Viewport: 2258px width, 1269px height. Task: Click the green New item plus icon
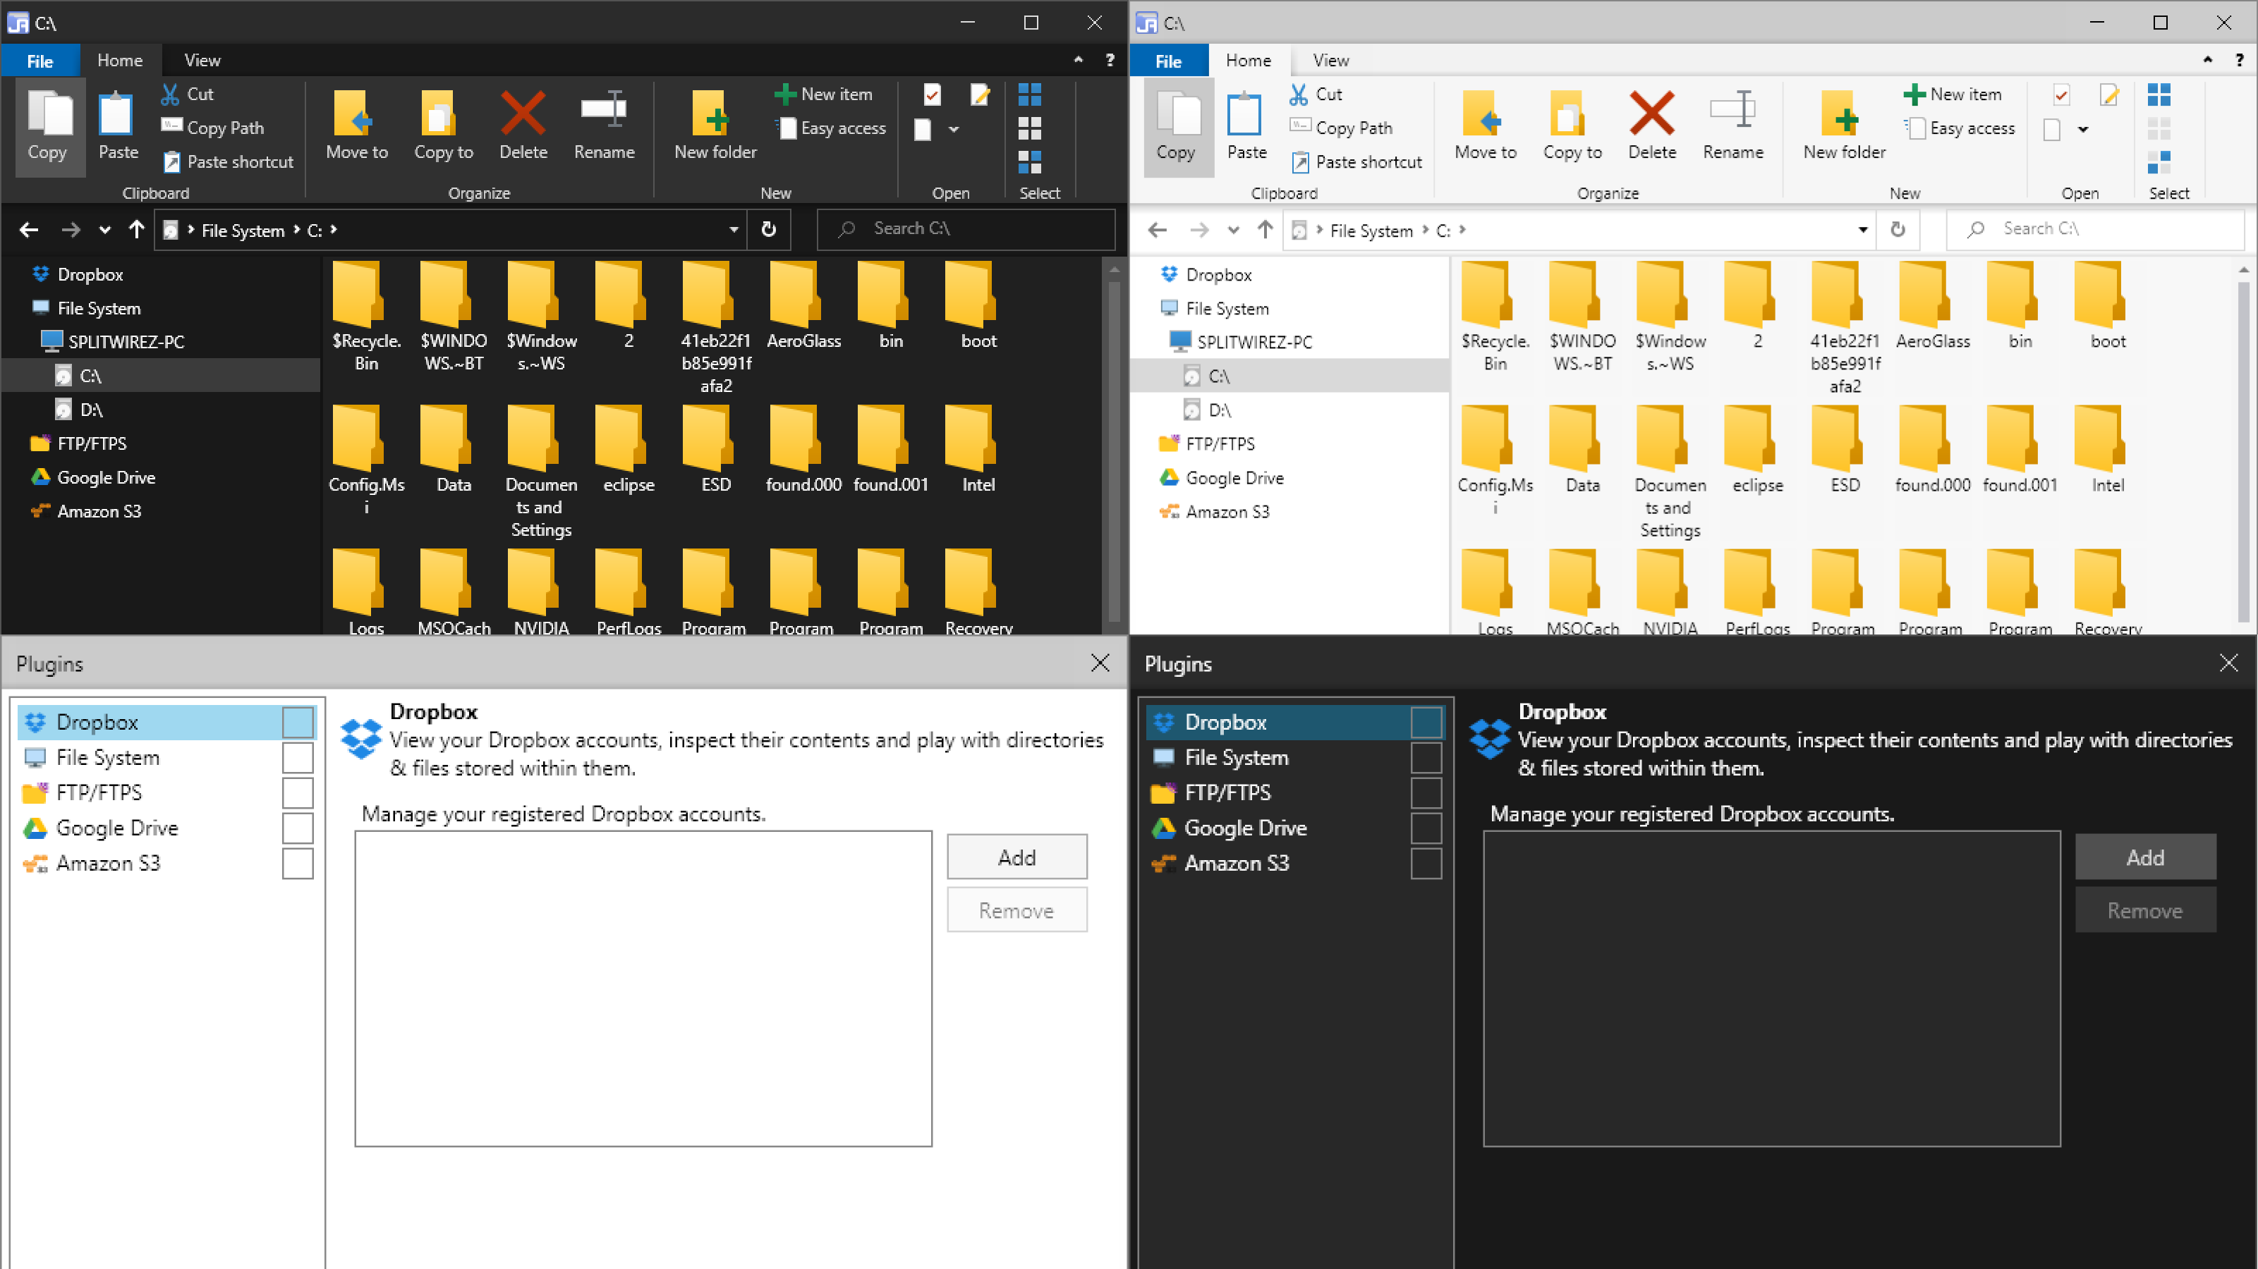point(785,93)
